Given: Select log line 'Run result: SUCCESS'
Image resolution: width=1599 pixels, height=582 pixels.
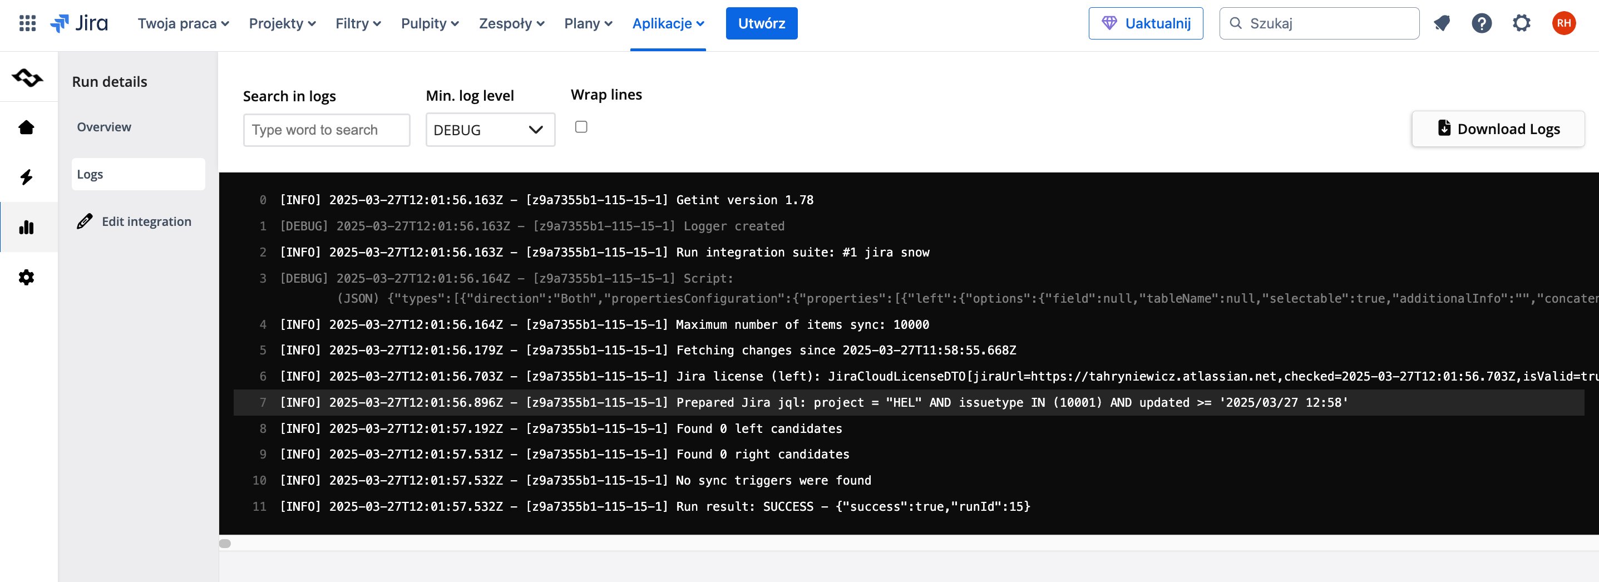Looking at the screenshot, I should pyautogui.click(x=909, y=506).
